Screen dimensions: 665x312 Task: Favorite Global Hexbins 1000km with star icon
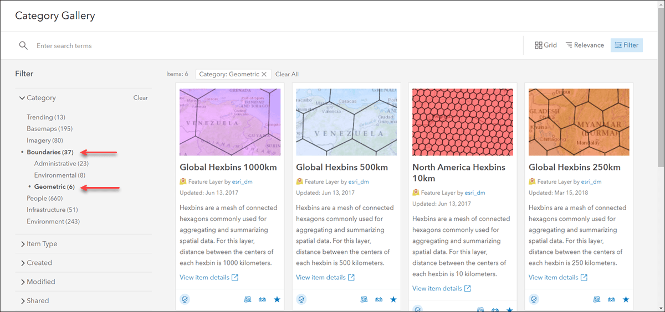[x=277, y=299]
